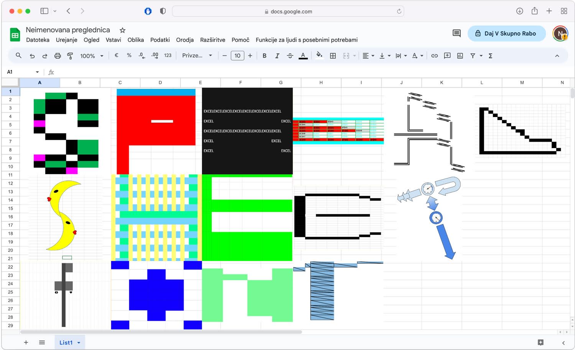Image resolution: width=575 pixels, height=350 pixels.
Task: Insert a chart
Action: pyautogui.click(x=460, y=56)
